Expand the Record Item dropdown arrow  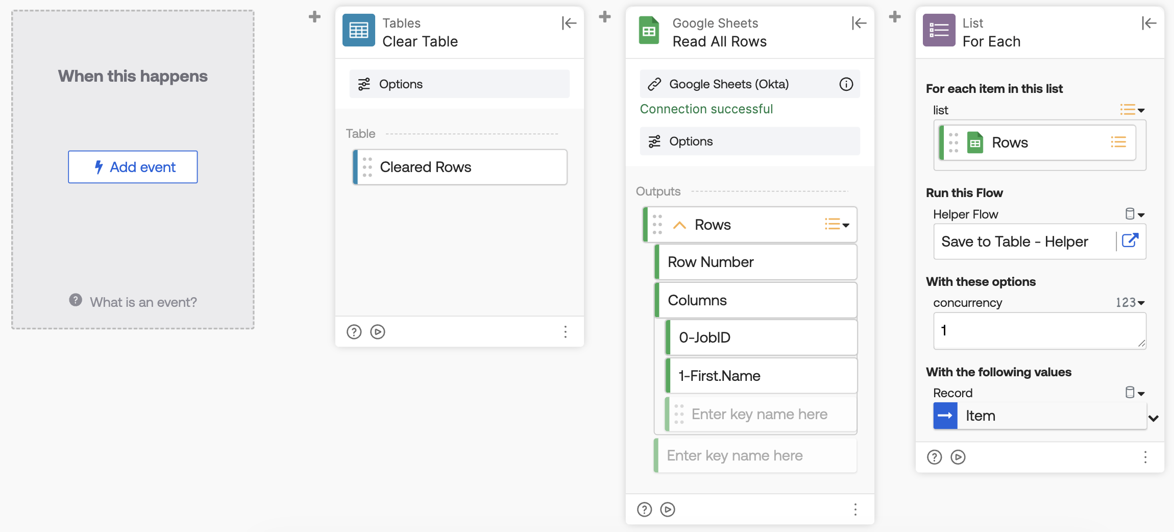[x=1153, y=418]
